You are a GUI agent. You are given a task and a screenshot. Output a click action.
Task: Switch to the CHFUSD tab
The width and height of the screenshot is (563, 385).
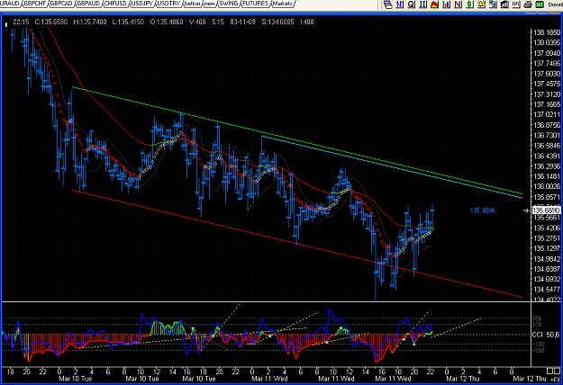(x=116, y=4)
